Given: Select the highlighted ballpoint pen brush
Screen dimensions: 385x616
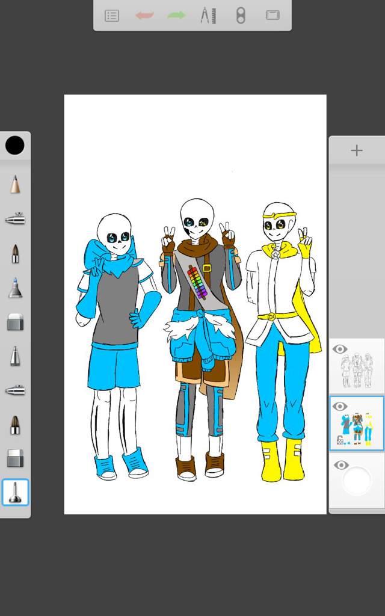Looking at the screenshot, I should coord(15,492).
